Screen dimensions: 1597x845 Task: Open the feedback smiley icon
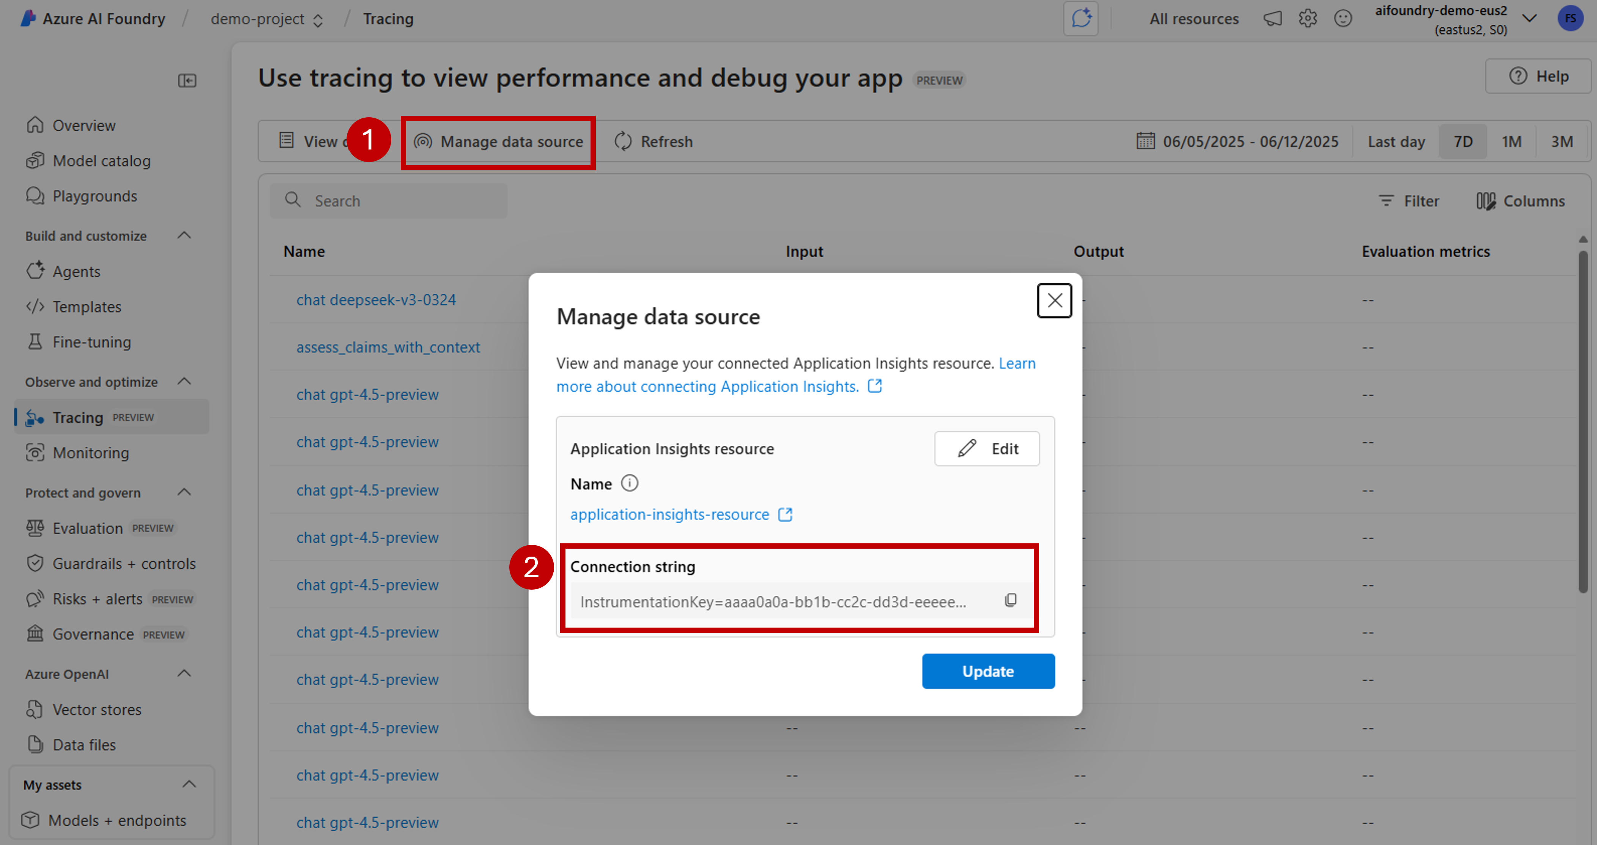click(1342, 19)
